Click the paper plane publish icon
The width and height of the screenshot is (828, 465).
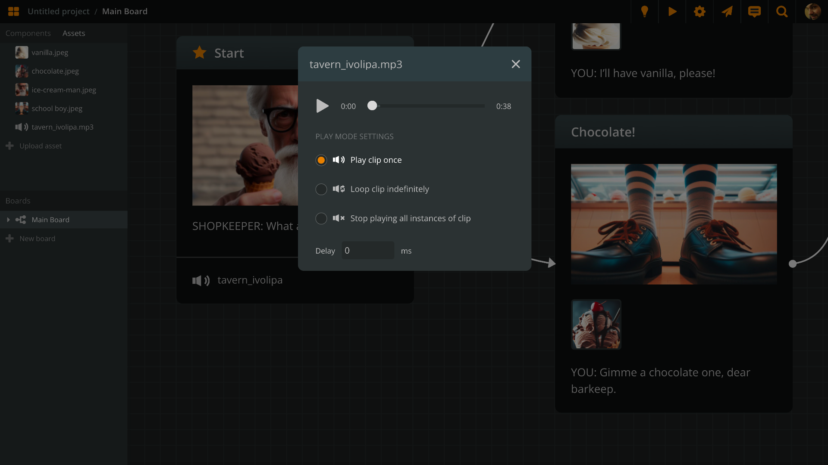727,12
